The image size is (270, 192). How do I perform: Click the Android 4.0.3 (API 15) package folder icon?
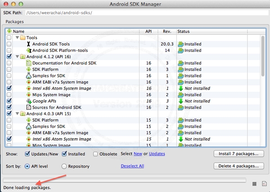[x=23, y=114]
